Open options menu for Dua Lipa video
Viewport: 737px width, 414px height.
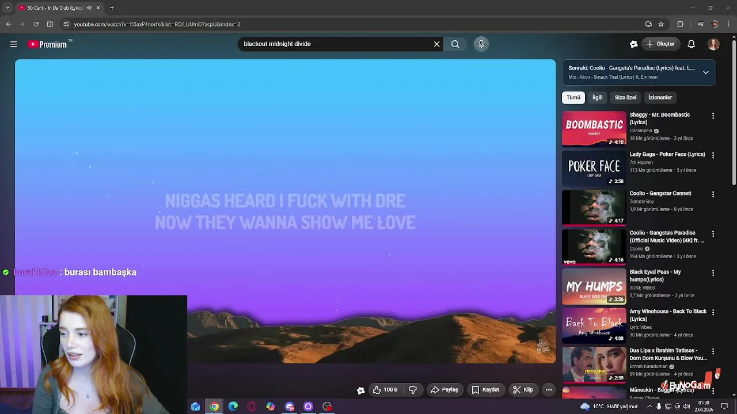(713, 352)
